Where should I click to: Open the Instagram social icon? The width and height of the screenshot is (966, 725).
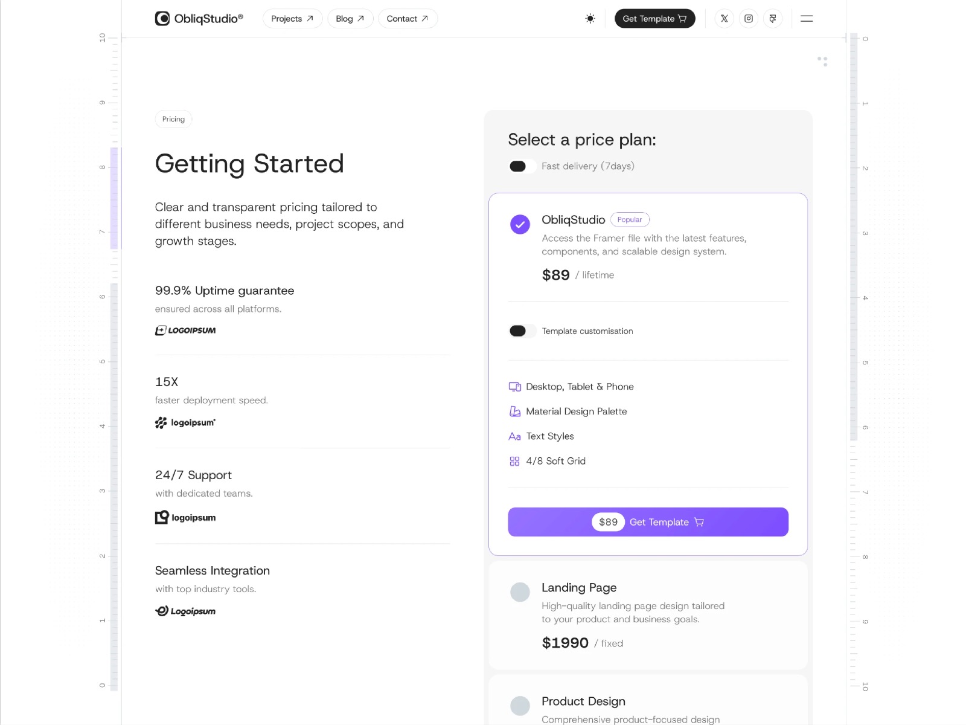748,19
